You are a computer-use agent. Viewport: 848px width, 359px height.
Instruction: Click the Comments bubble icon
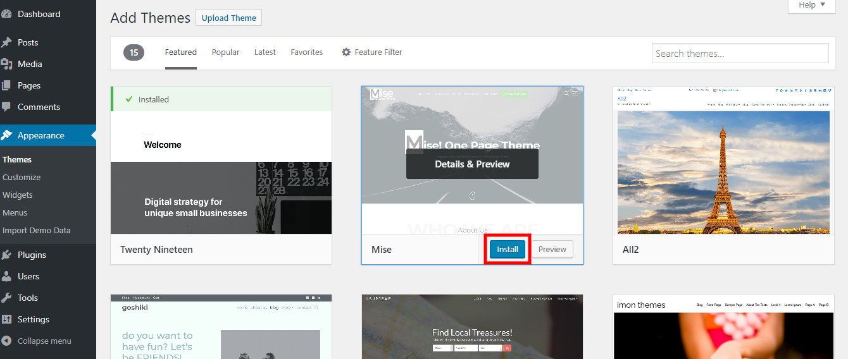pyautogui.click(x=7, y=107)
